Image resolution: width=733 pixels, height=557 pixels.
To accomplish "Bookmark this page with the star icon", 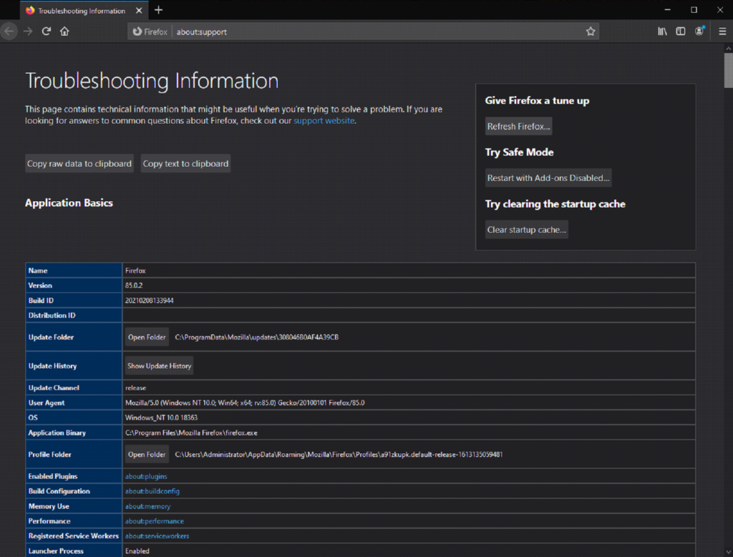I will pyautogui.click(x=591, y=32).
